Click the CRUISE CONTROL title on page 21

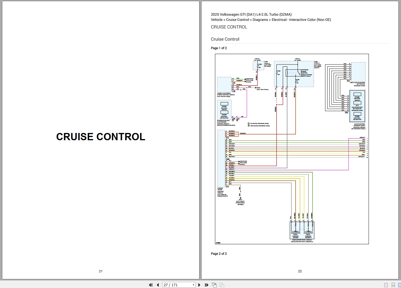click(101, 137)
